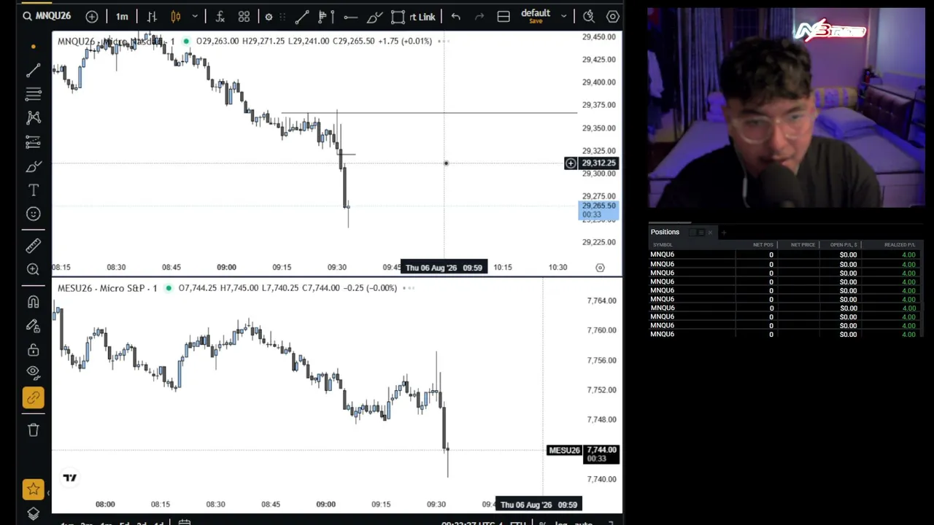Image resolution: width=934 pixels, height=525 pixels.
Task: Open the long position forecasting tools
Action: point(33,141)
